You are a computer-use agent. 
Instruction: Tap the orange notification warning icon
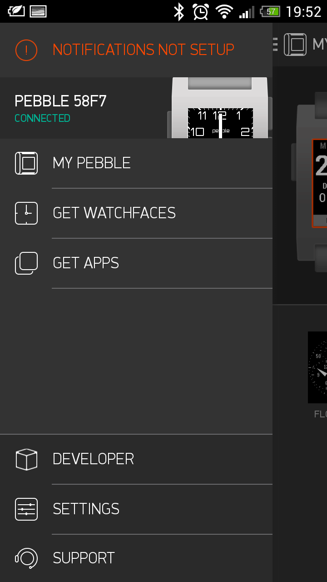[x=26, y=50]
